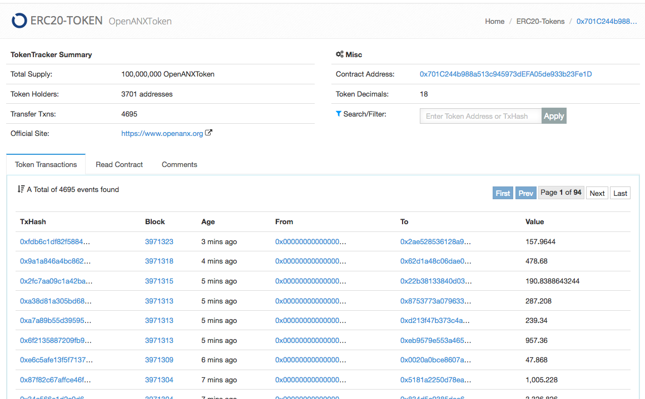This screenshot has width=645, height=399.
Task: Select the value 190.8388643244
Action: pos(552,281)
